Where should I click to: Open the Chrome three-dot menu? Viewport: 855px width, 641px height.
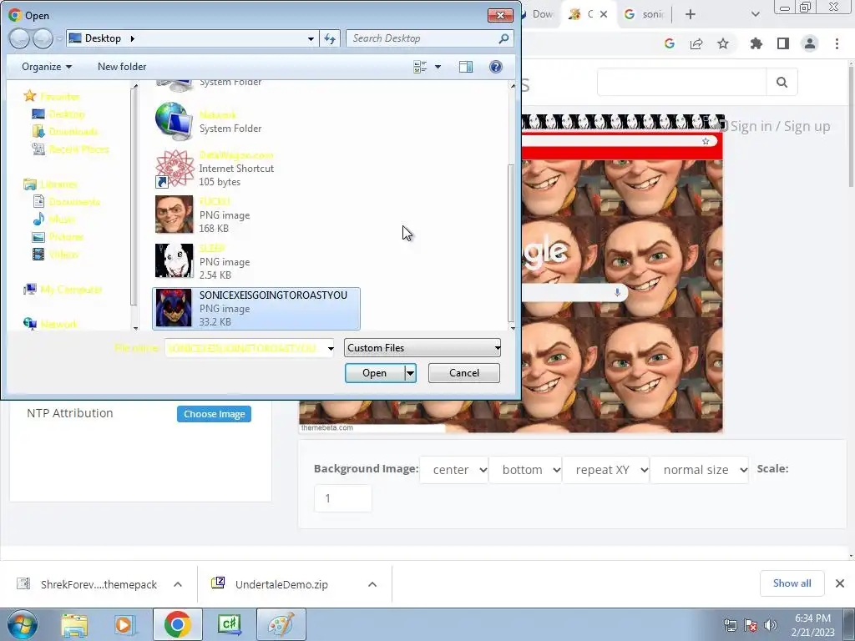pyautogui.click(x=837, y=44)
